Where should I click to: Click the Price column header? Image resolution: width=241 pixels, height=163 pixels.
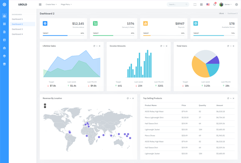pos(184,106)
